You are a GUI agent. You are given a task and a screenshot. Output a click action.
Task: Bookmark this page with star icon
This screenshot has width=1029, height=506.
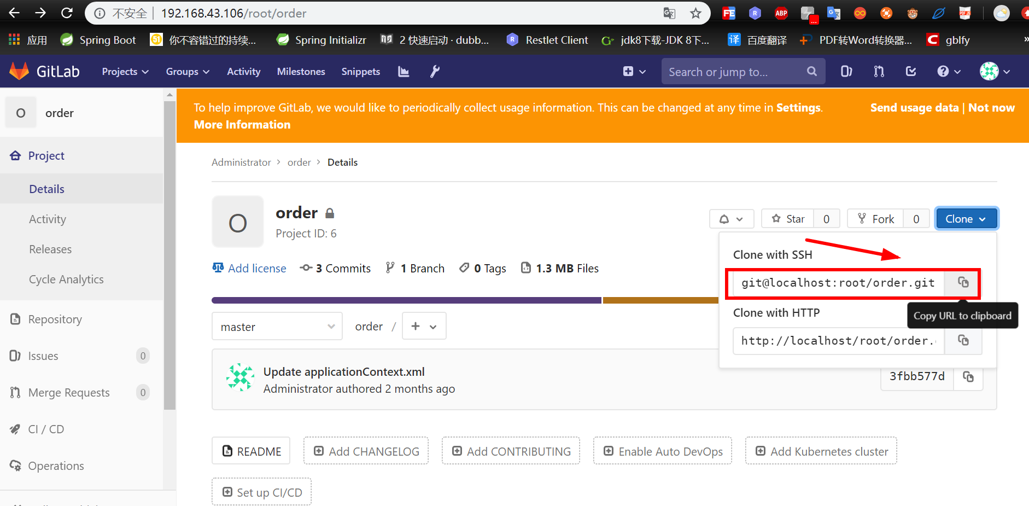695,13
